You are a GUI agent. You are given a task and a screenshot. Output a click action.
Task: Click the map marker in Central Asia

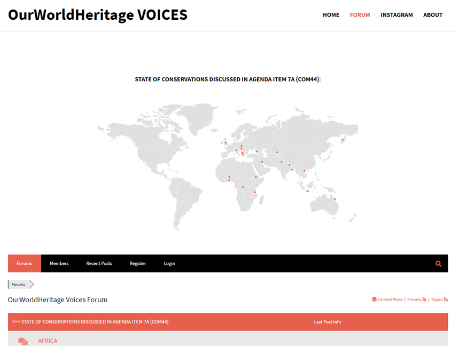pyautogui.click(x=277, y=152)
